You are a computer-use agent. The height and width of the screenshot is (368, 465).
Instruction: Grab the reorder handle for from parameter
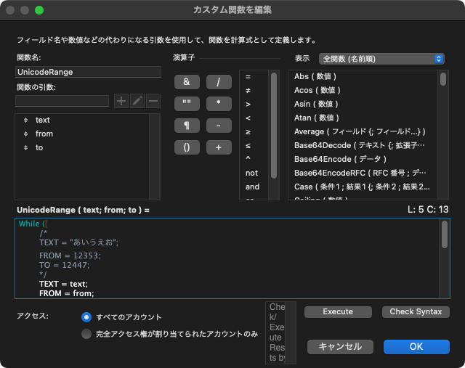[x=26, y=134]
